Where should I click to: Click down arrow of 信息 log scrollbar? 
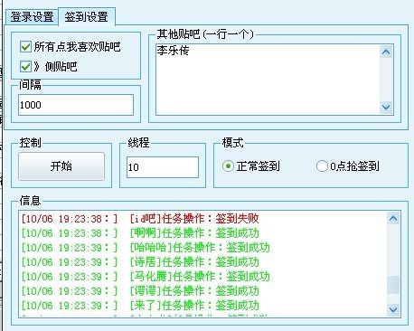(393, 309)
